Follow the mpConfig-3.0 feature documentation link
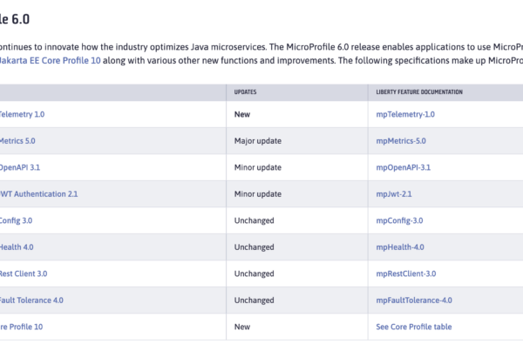523x351 pixels. [x=399, y=220]
